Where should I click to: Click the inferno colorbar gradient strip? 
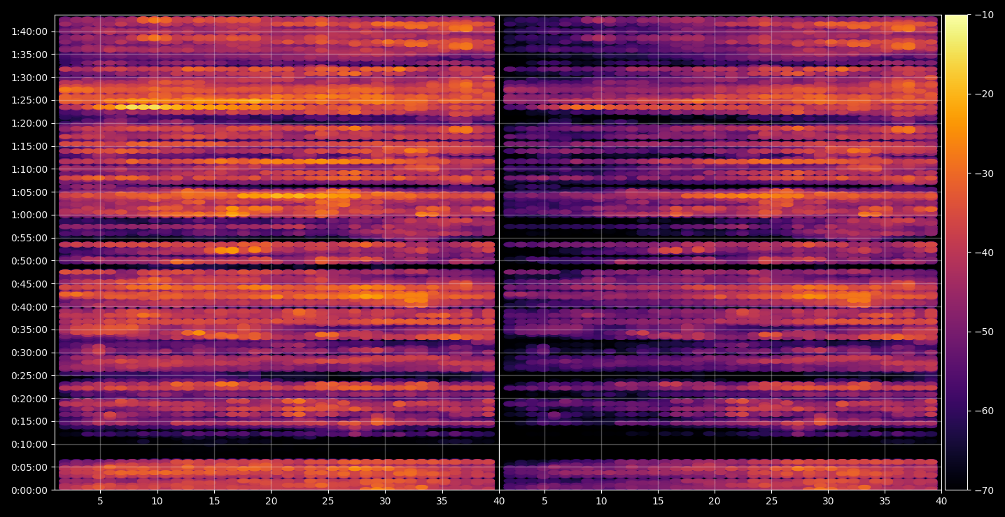pyautogui.click(x=956, y=253)
